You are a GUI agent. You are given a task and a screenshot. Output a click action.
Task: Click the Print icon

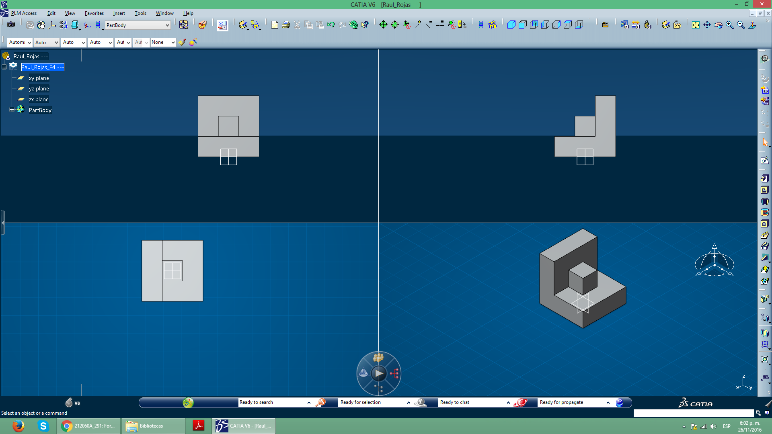286,25
